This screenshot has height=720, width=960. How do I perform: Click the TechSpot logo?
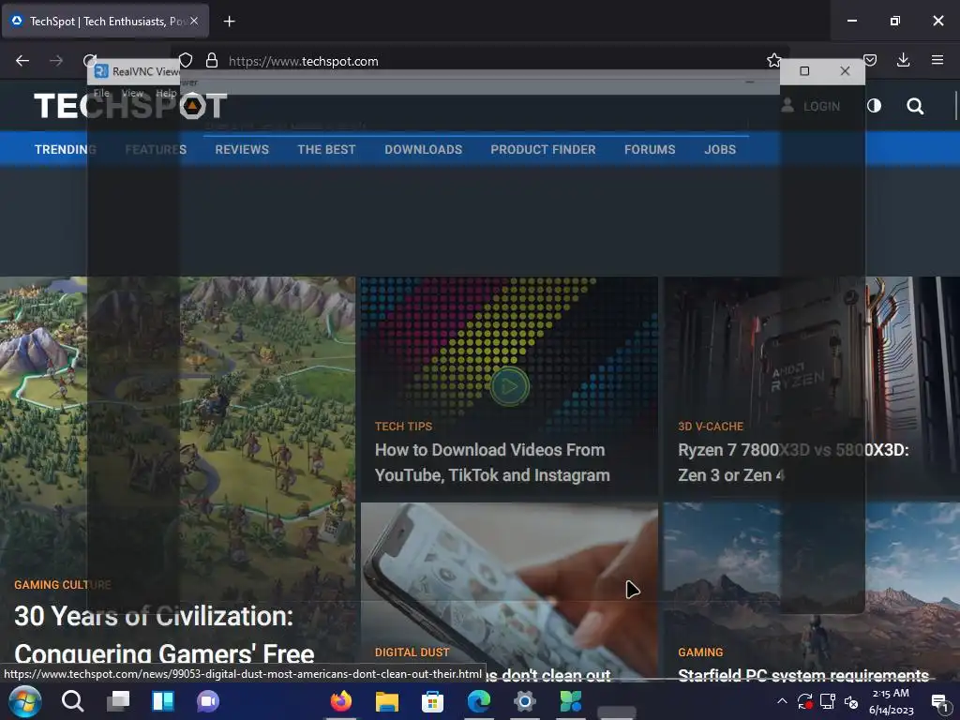130,106
